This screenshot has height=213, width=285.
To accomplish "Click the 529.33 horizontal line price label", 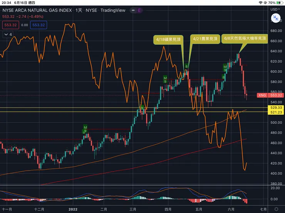I will pos(276,107).
